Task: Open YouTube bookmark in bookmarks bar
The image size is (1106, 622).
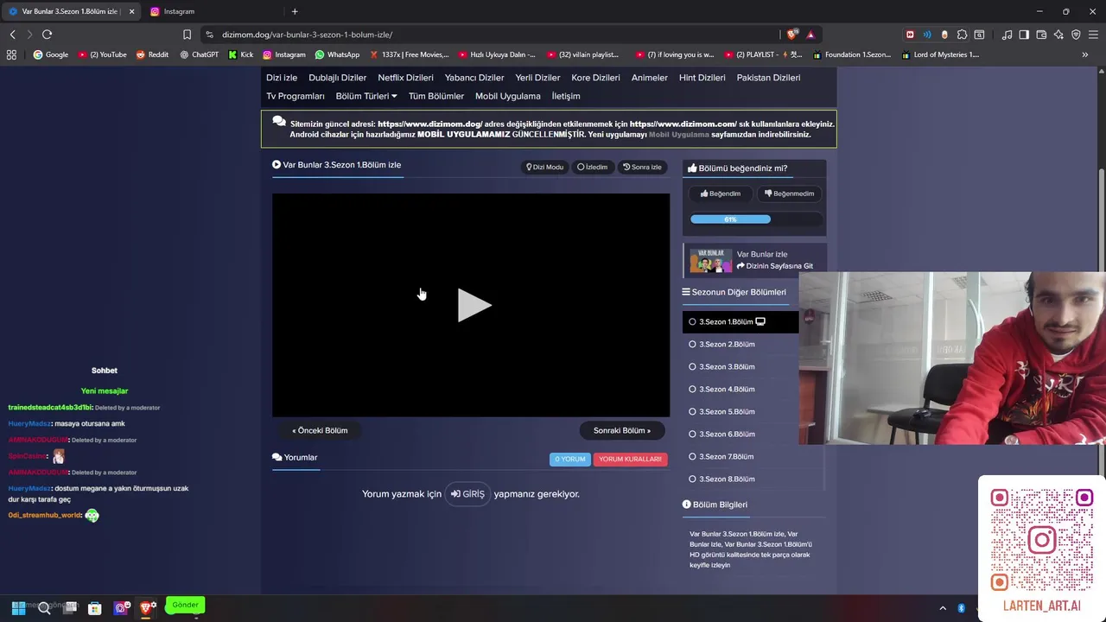Action: click(x=102, y=54)
